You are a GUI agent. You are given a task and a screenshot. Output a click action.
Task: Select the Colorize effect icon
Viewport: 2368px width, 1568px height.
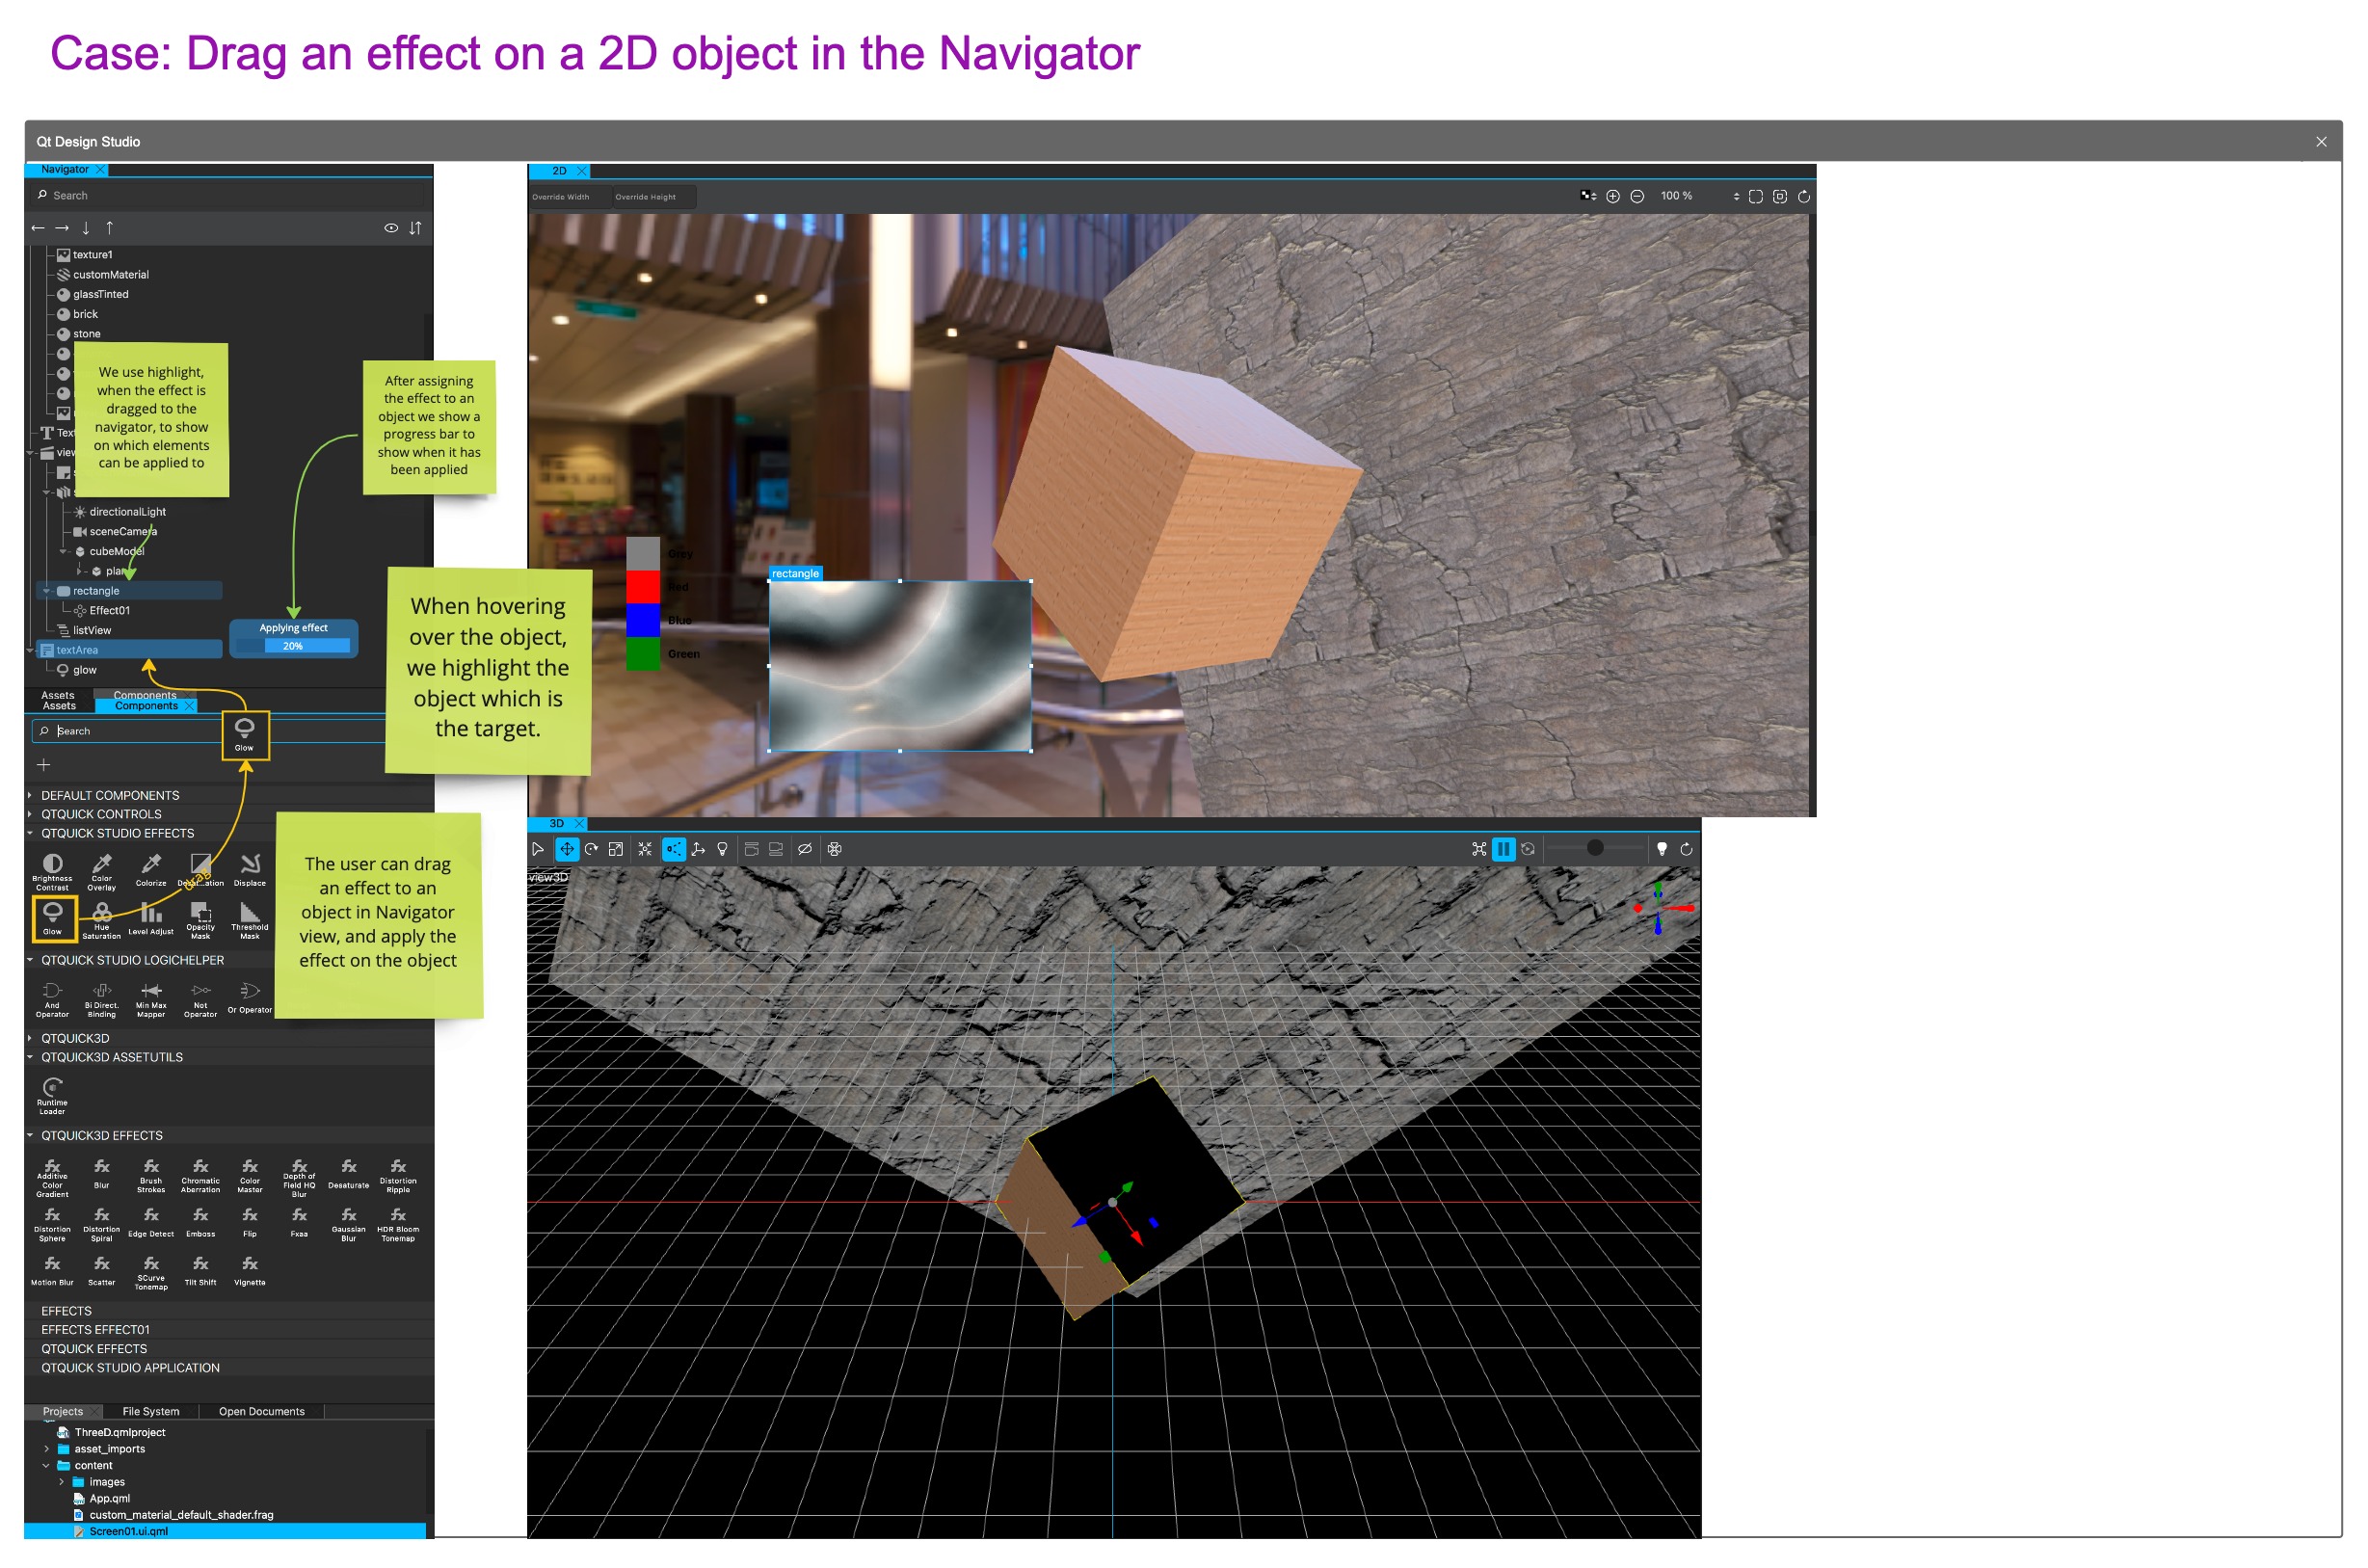(151, 869)
